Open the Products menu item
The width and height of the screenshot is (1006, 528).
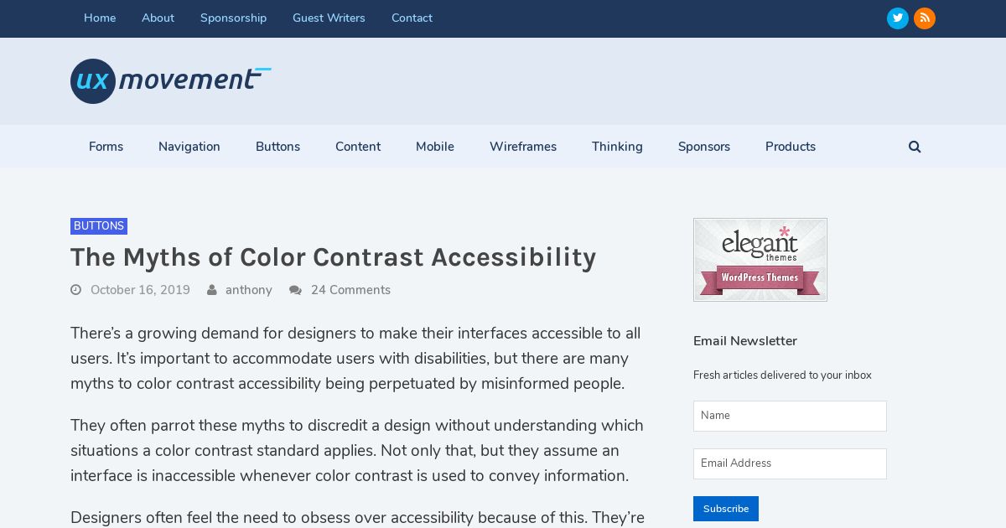791,147
